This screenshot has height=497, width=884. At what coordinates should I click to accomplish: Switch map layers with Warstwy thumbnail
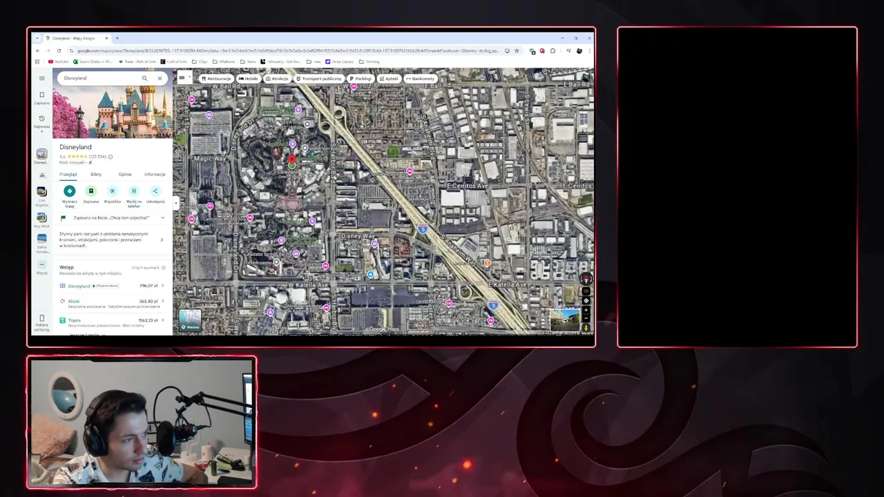pyautogui.click(x=190, y=320)
